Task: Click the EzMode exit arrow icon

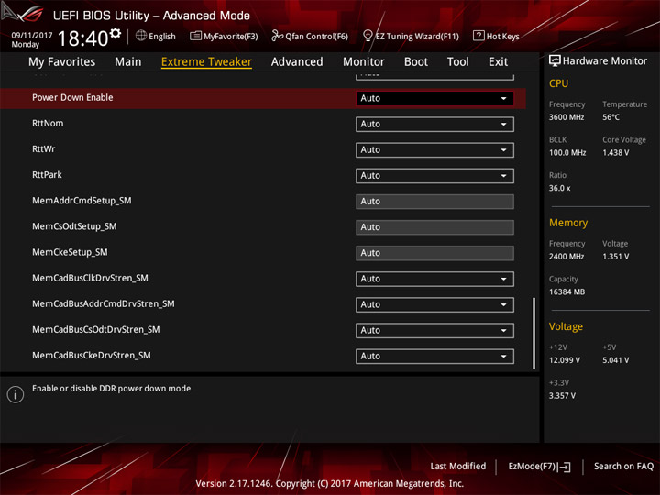Action: pos(564,467)
